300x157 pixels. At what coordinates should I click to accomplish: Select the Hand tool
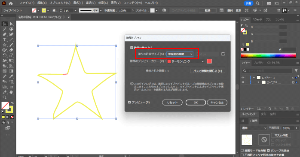(11, 92)
